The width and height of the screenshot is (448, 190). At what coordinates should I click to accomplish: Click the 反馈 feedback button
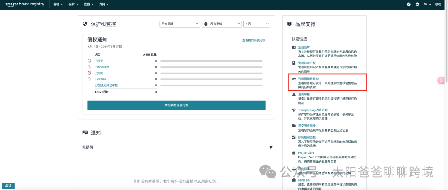8,185
